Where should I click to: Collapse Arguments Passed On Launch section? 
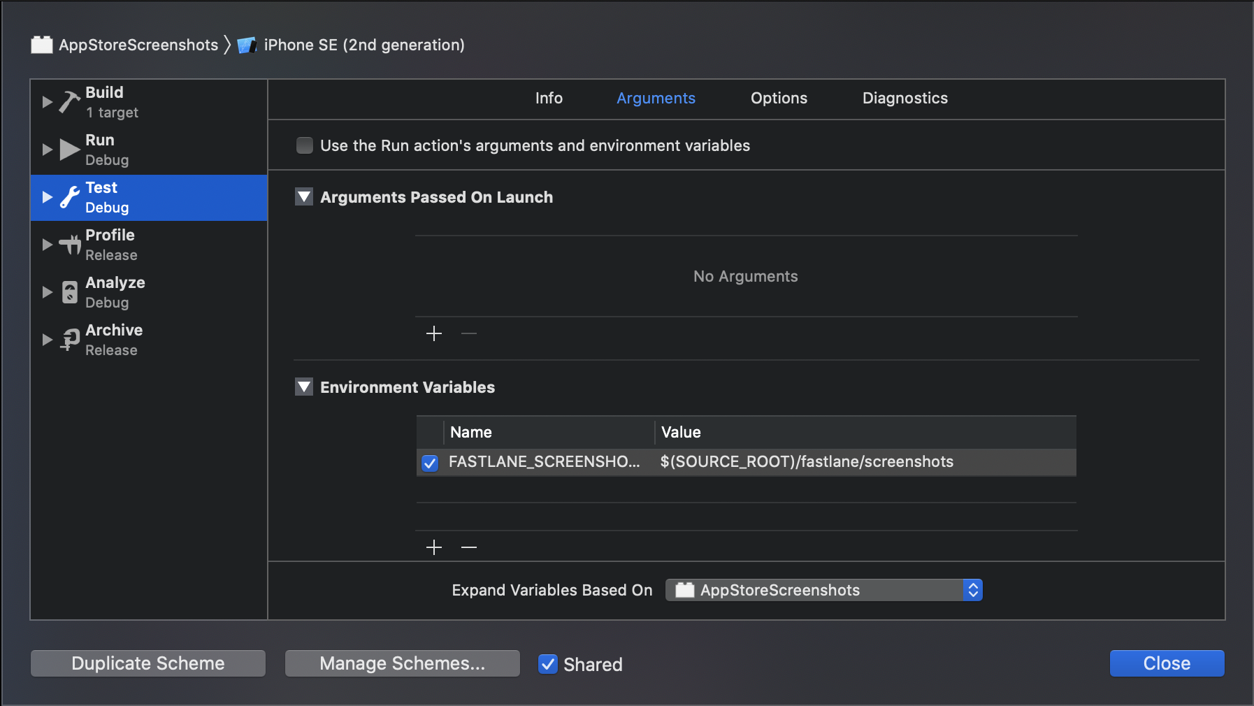(x=304, y=197)
